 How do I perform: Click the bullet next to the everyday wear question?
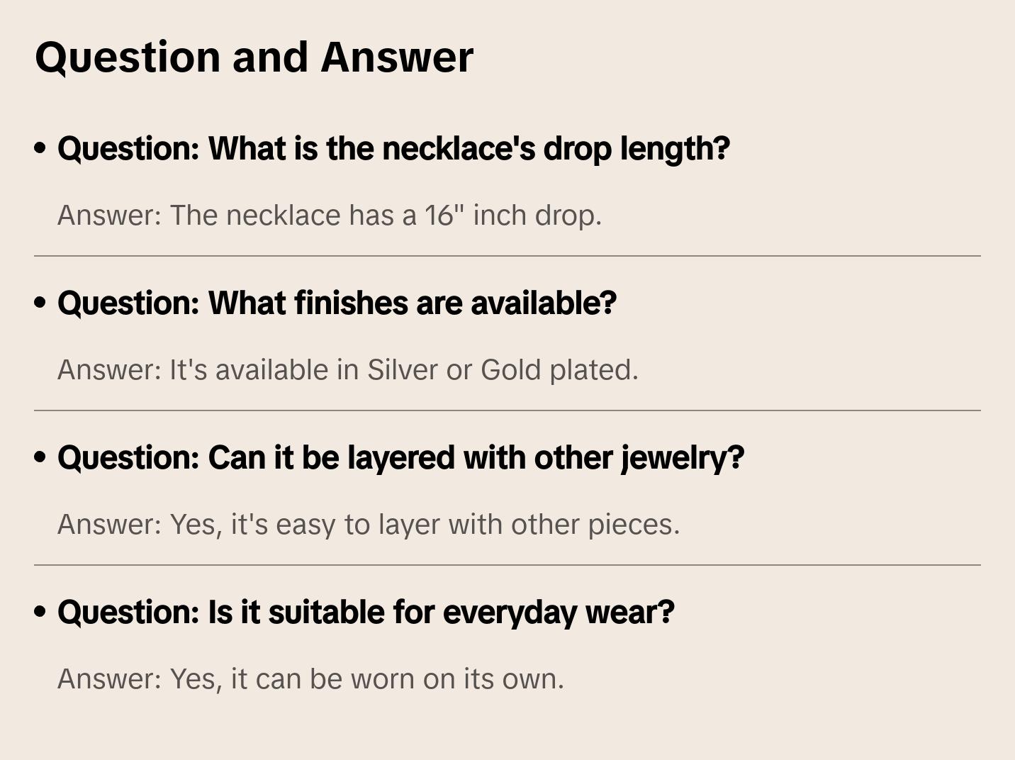point(40,612)
